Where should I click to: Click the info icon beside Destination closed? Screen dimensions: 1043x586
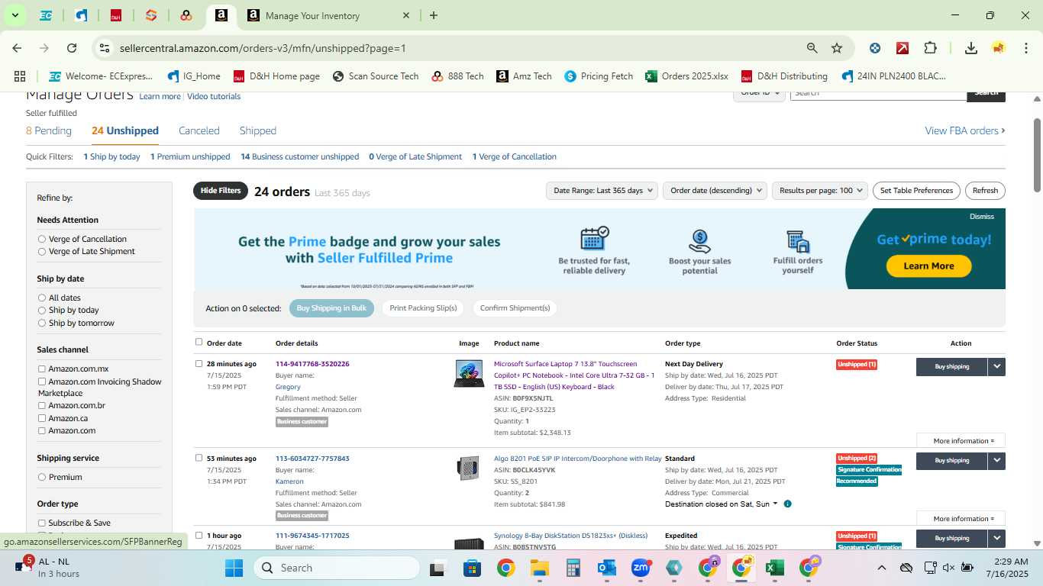click(787, 504)
